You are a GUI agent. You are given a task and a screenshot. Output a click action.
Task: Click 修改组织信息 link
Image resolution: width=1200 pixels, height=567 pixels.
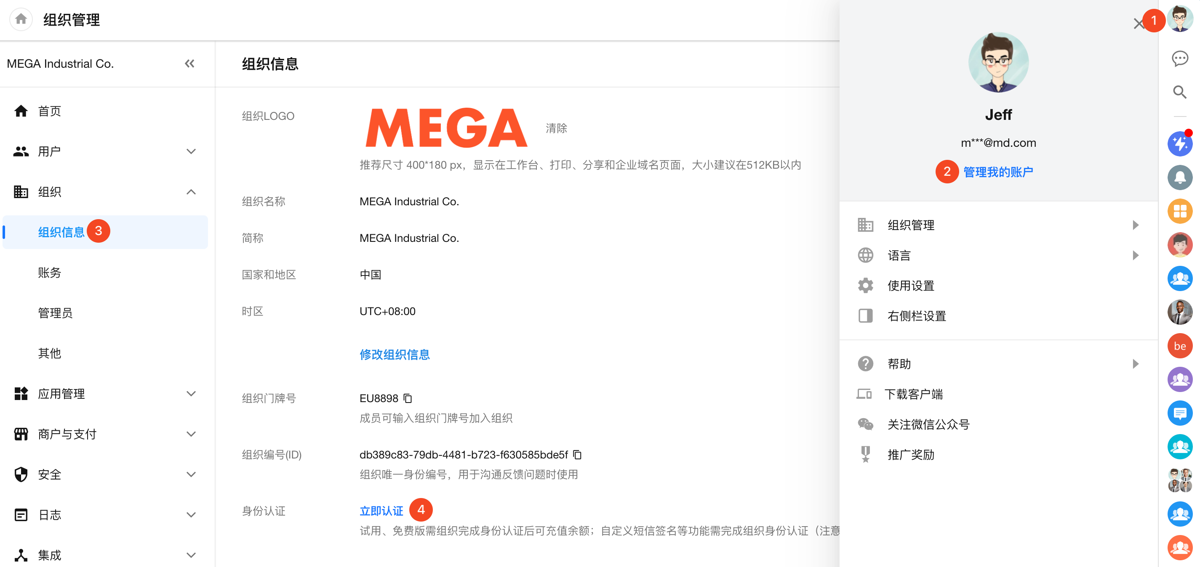coord(394,355)
